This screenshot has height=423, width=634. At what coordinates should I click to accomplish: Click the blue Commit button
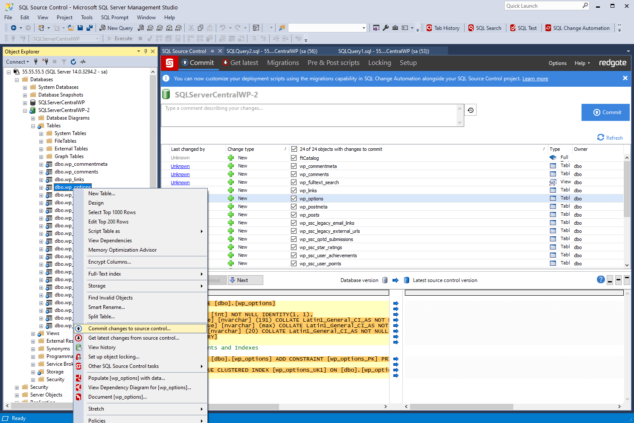click(x=605, y=112)
